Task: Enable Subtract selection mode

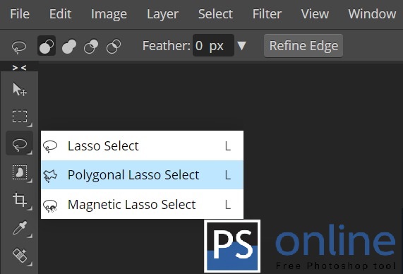Action: [91, 47]
